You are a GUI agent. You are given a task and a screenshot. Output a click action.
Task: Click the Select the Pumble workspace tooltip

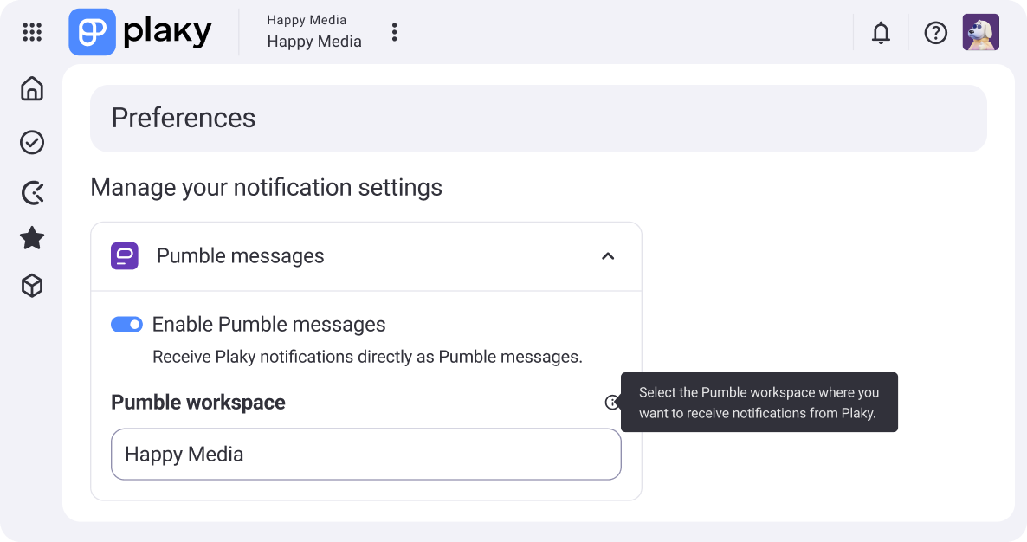(x=759, y=402)
